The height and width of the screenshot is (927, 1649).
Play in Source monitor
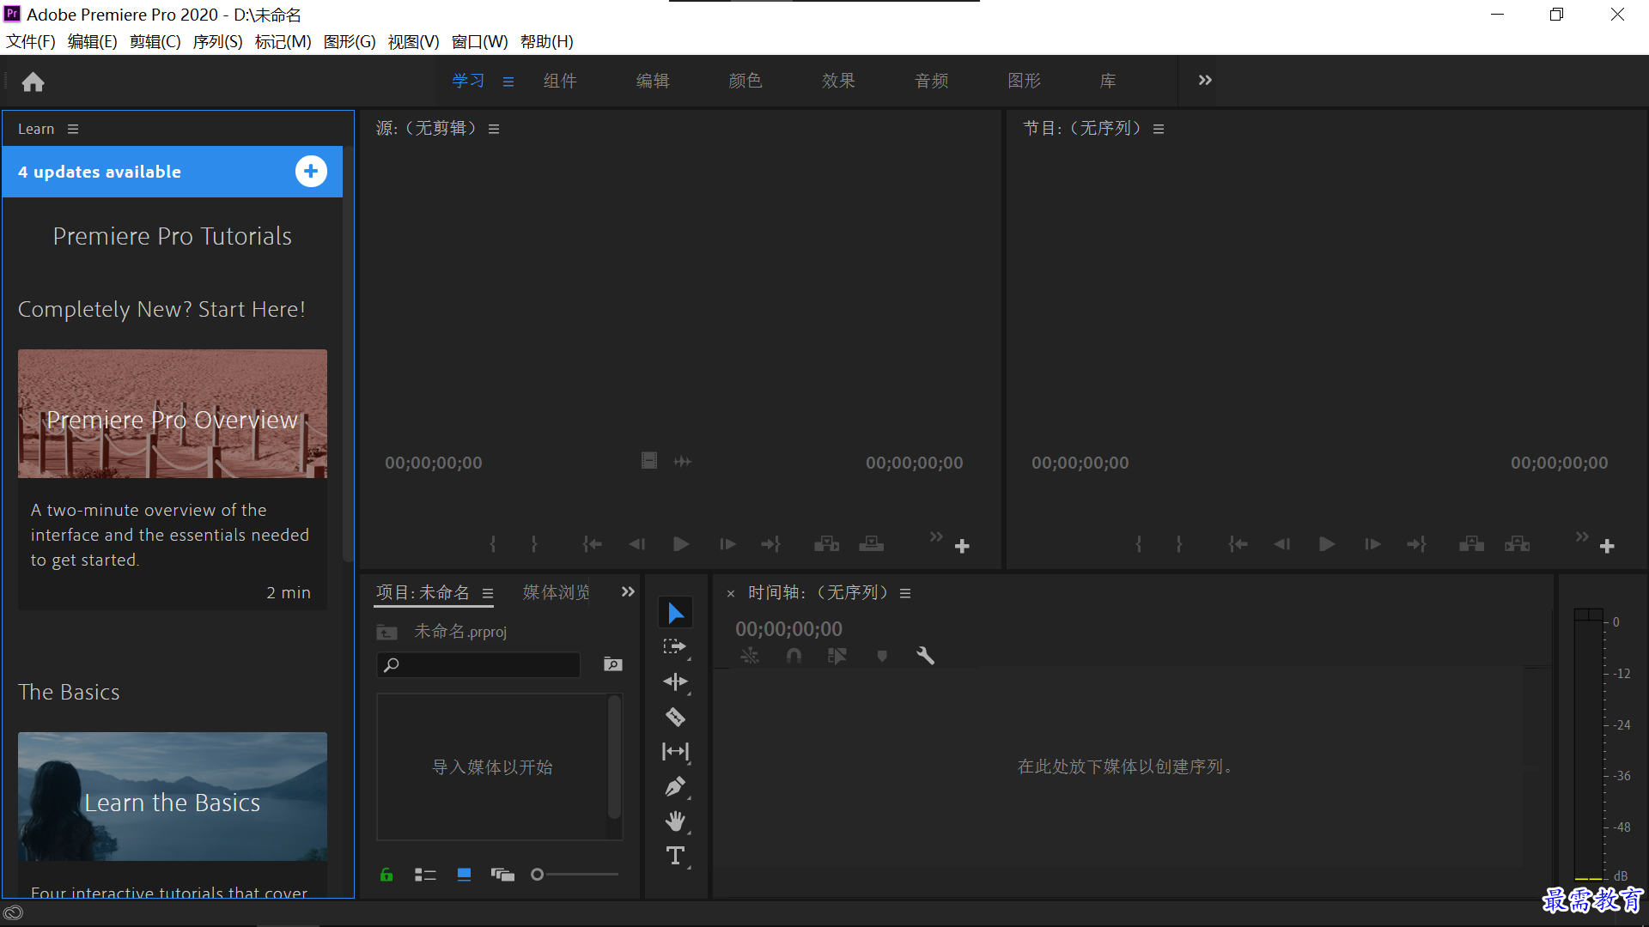tap(681, 544)
